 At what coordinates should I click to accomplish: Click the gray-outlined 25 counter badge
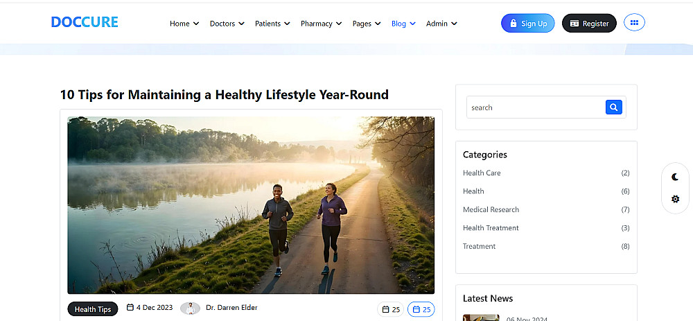click(391, 309)
